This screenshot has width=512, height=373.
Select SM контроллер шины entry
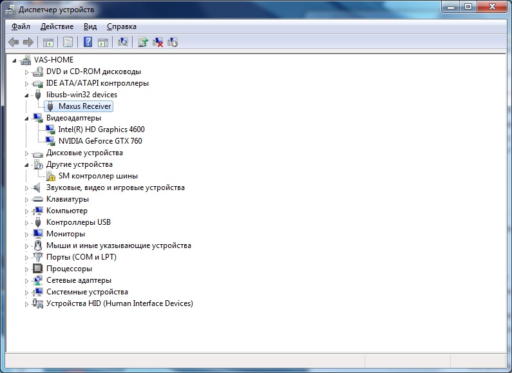[x=98, y=176]
